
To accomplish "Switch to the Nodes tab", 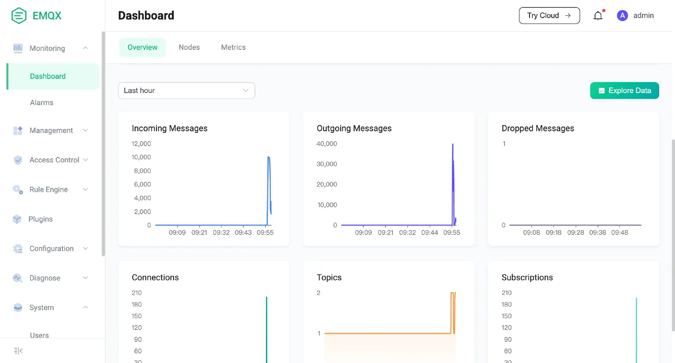I will 189,47.
